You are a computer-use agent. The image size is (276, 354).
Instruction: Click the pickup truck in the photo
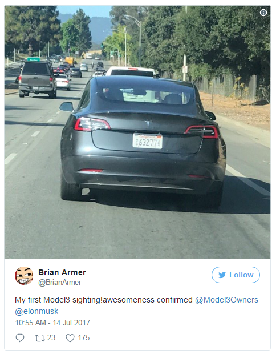(x=38, y=79)
